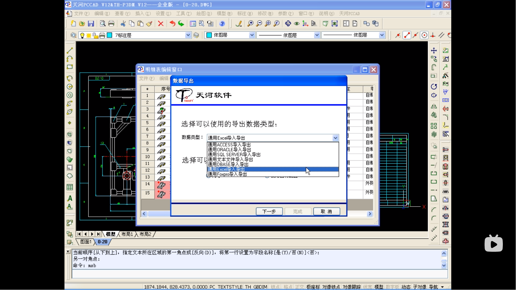Open the color 依图层 dropdown

point(252,35)
